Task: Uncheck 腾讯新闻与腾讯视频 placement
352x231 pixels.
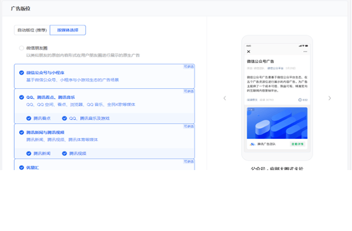Action: pyautogui.click(x=21, y=132)
